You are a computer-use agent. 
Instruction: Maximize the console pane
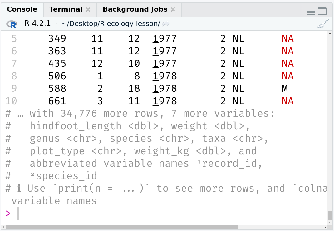(322, 11)
